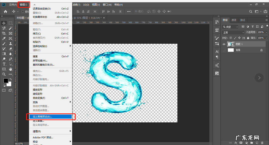Show the 背景 layer visibility box

224,50
